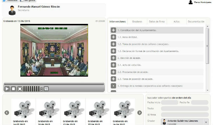
Task: Switch to the Actas tab
Action: coord(177,22)
